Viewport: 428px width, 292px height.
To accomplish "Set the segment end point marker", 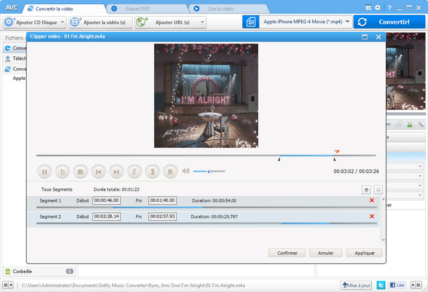I will point(152,172).
